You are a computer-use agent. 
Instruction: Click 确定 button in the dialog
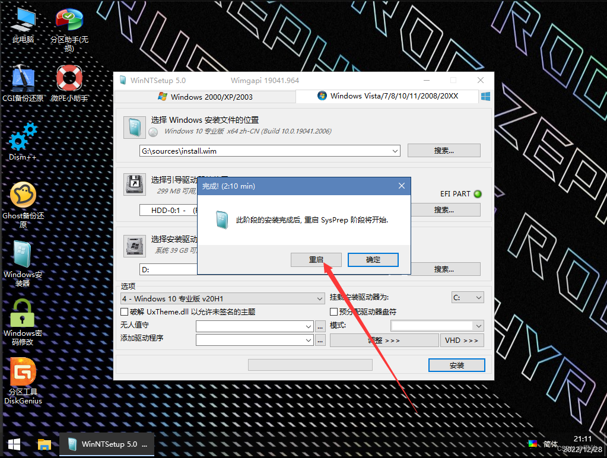373,260
